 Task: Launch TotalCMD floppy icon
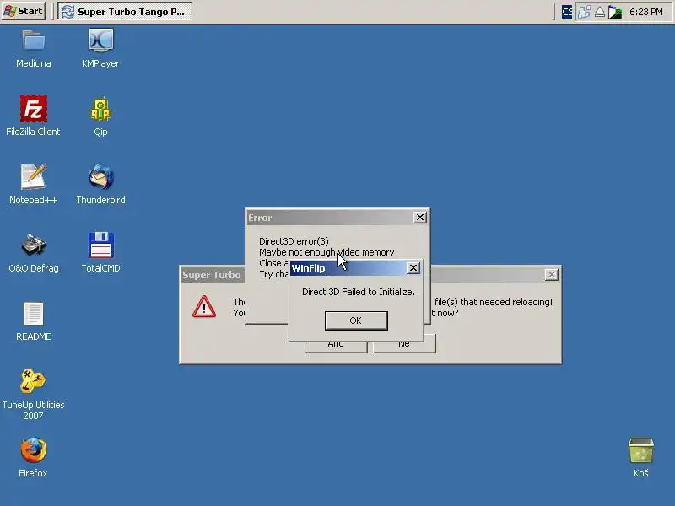click(100, 245)
